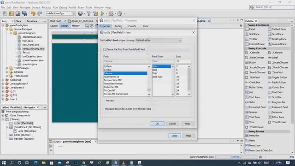Select the Password Field palette item
Image resolution: width=295 pixels, height=166 pixels.
click(x=277, y=107)
